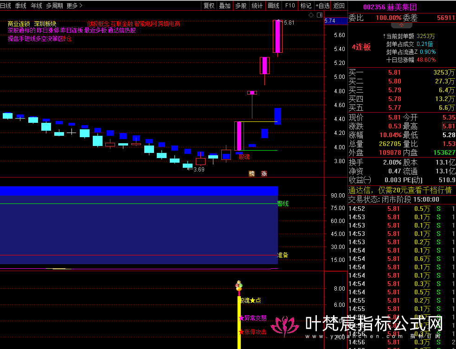This screenshot has width=456, height=349.
Task: Open the 多周期 multi-period view
Action: pos(54,6)
